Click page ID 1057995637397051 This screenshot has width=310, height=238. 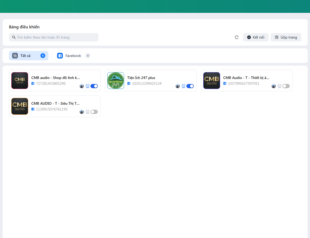click(x=243, y=83)
